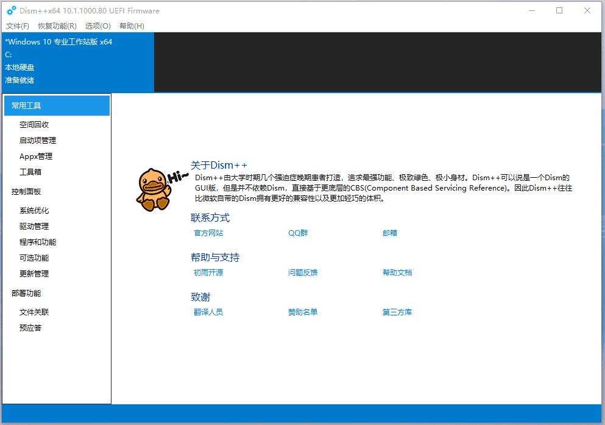The height and width of the screenshot is (425, 605).
Task: Open the 文件(F) menu
Action: (x=17, y=26)
